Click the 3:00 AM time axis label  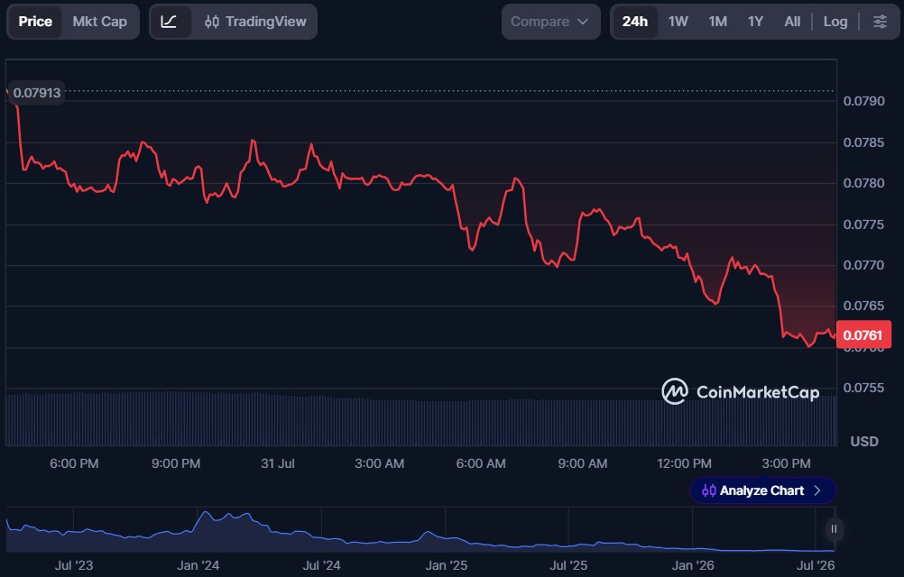pyautogui.click(x=379, y=463)
